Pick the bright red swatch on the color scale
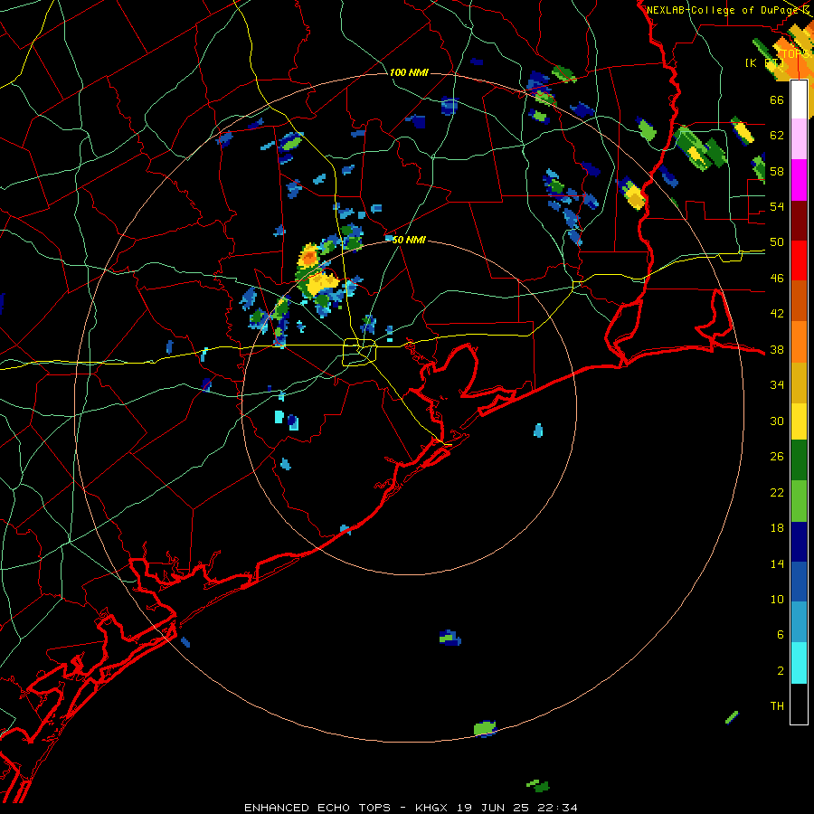Screen dimensions: 814x814 coord(799,260)
